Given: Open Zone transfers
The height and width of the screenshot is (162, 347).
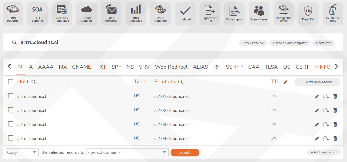Looking at the screenshot, I should (x=160, y=14).
